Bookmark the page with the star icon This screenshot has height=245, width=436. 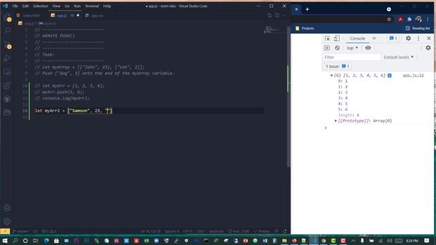pos(389,19)
